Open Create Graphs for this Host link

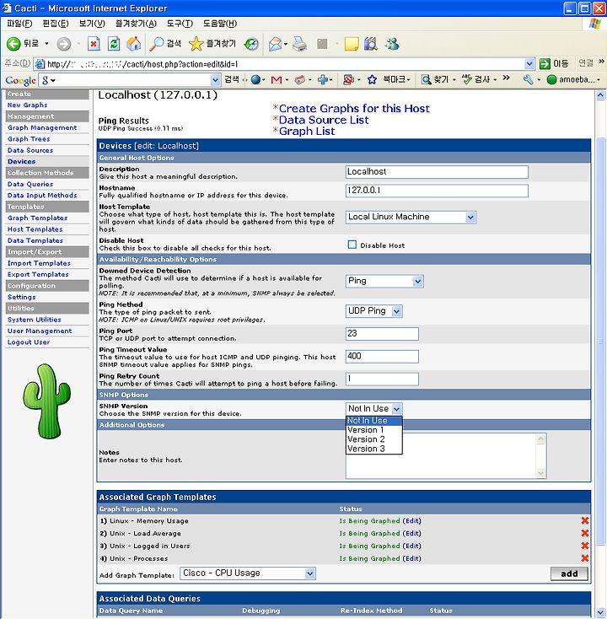(354, 109)
